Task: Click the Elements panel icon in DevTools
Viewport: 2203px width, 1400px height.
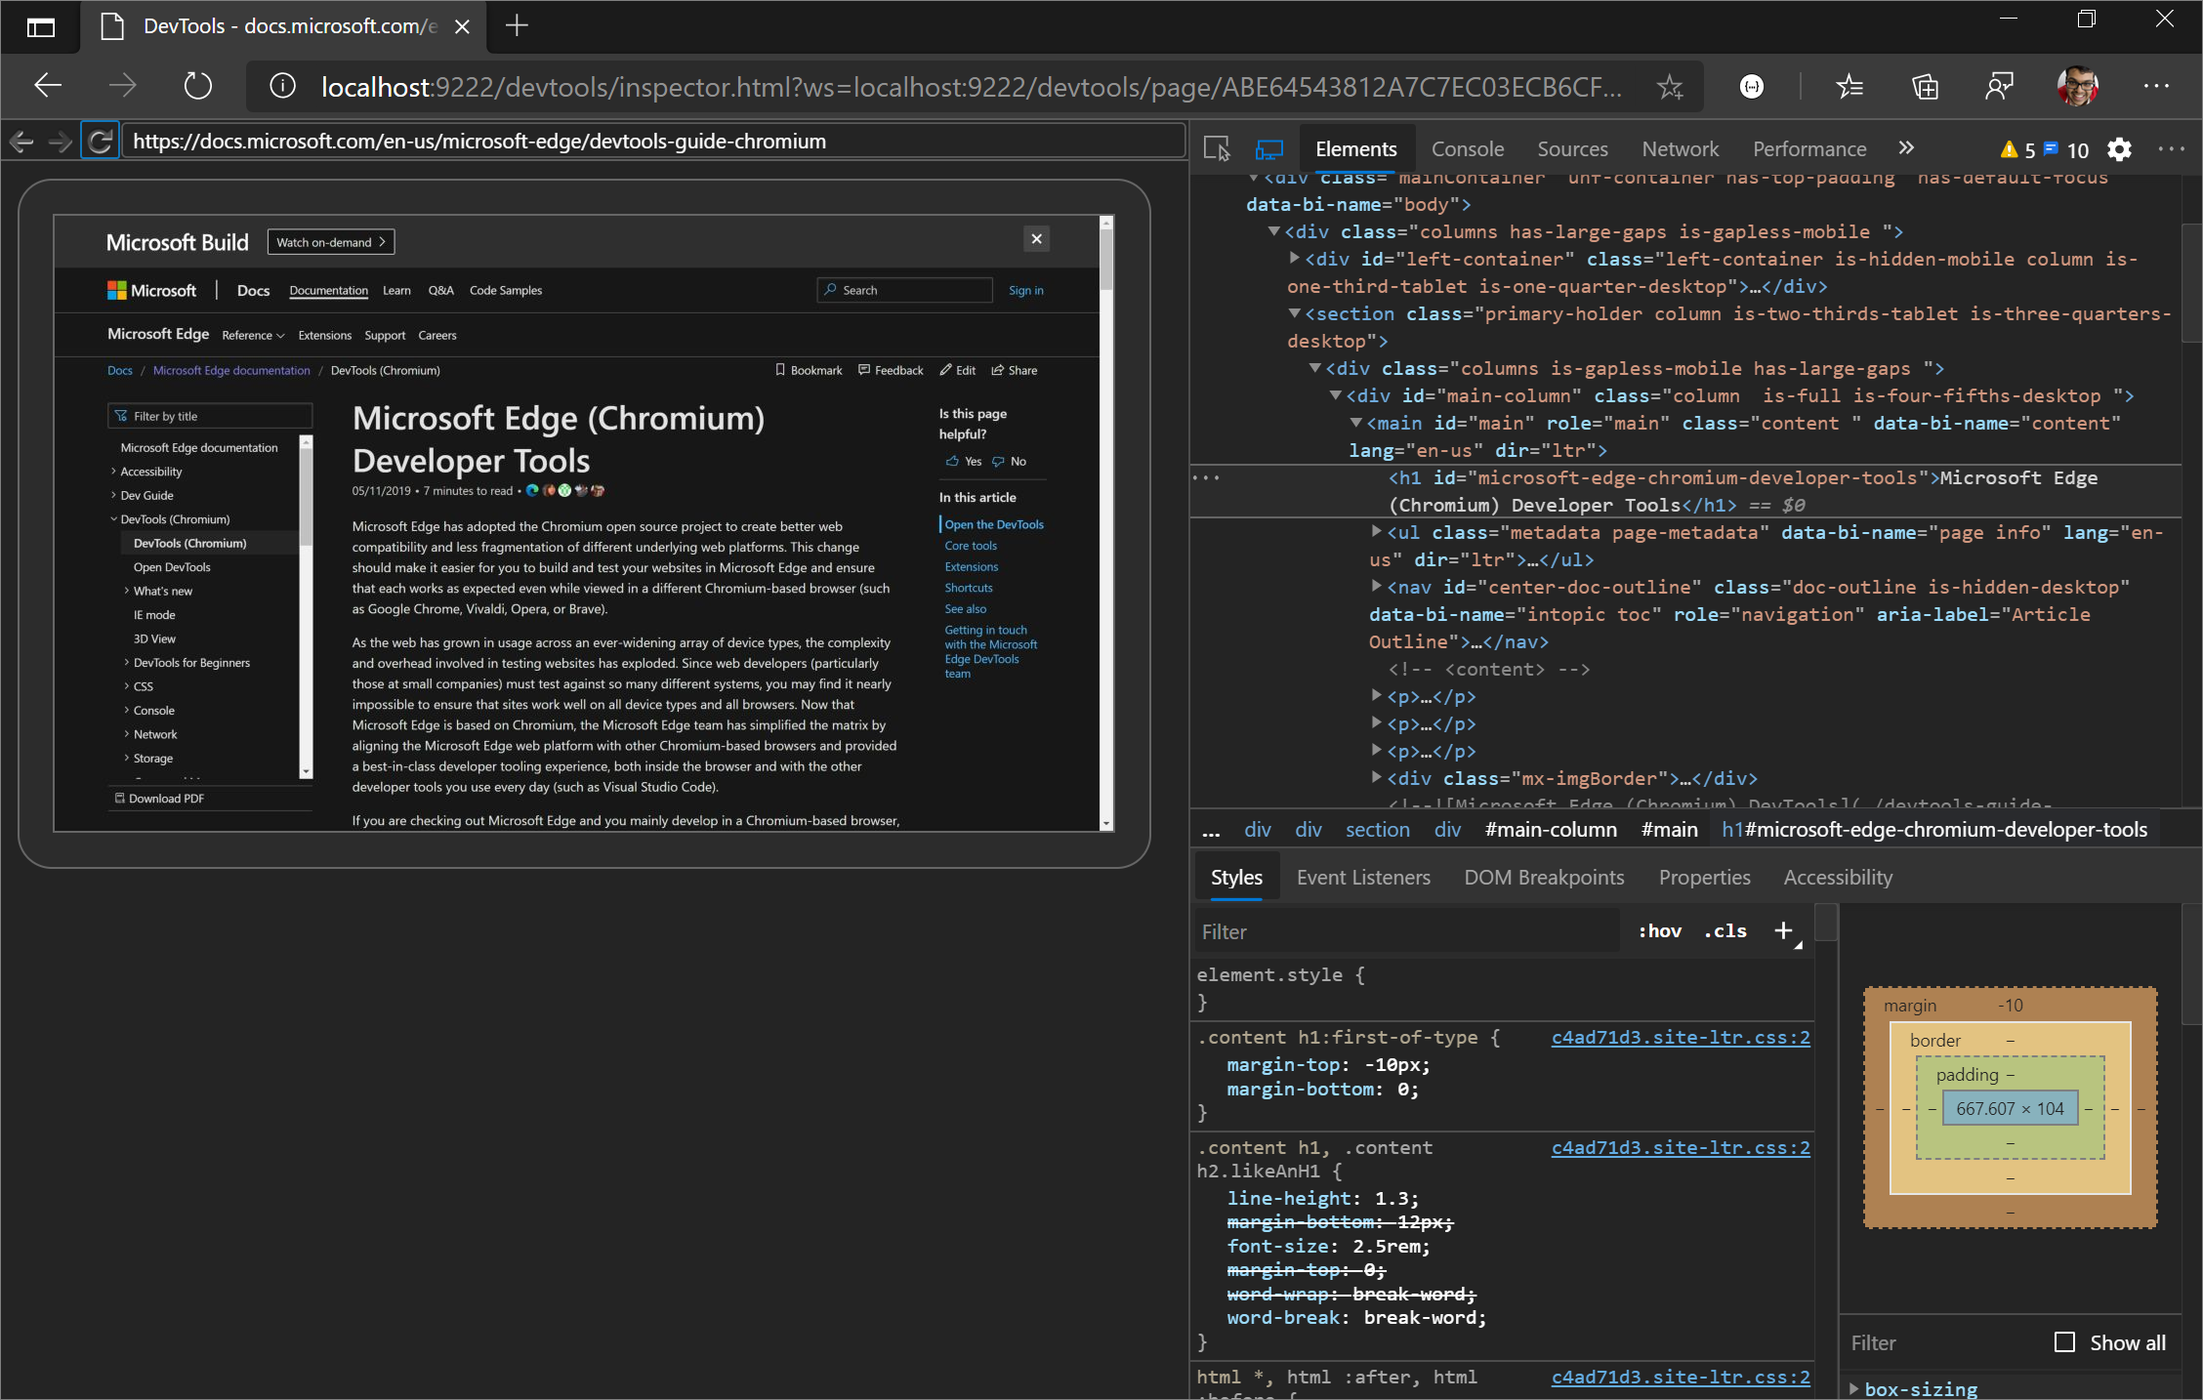Action: [x=1353, y=146]
